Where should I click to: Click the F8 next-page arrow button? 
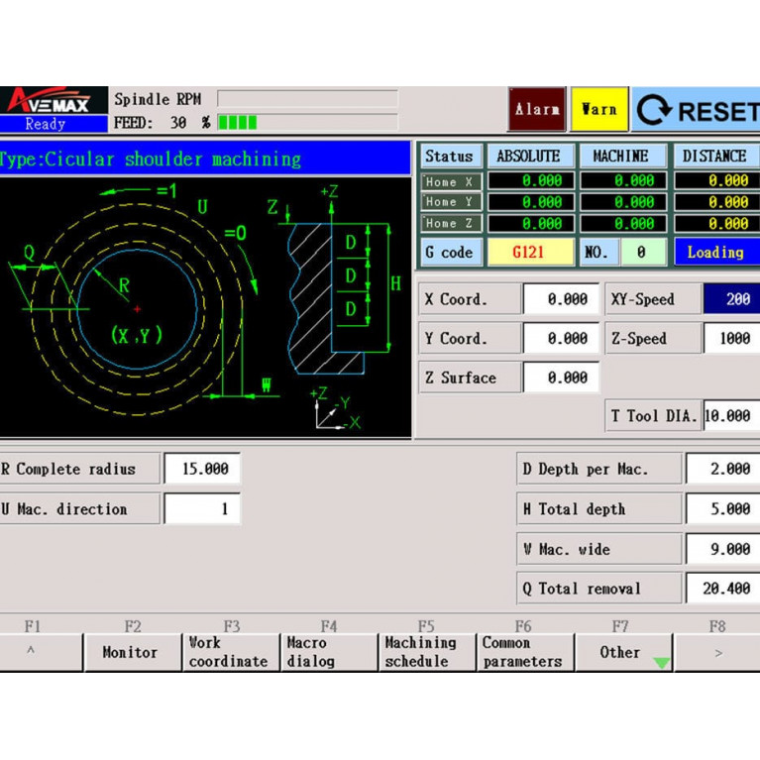point(717,652)
